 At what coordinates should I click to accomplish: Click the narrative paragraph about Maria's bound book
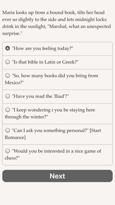57,23
